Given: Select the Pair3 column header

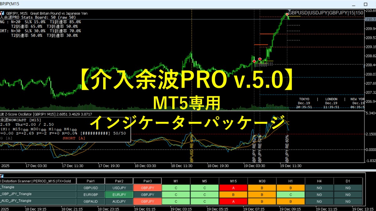Looking at the screenshot, I should [147, 181].
